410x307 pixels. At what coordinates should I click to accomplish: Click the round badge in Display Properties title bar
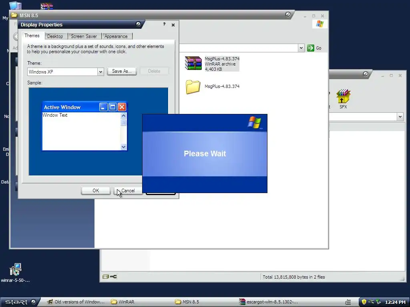coord(138,24)
